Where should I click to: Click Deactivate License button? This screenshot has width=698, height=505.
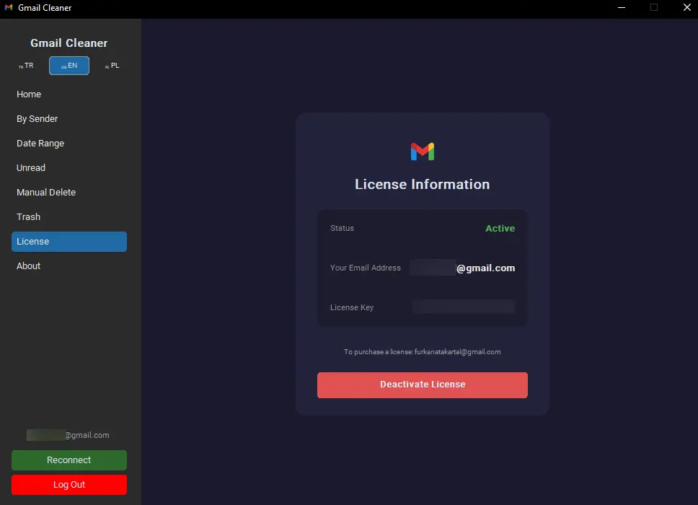tap(423, 385)
